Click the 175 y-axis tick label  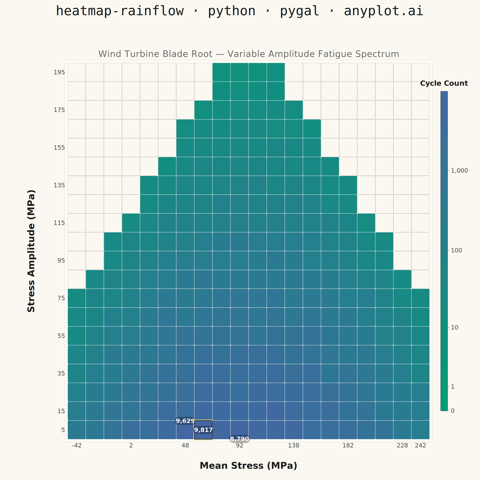tap(60, 110)
